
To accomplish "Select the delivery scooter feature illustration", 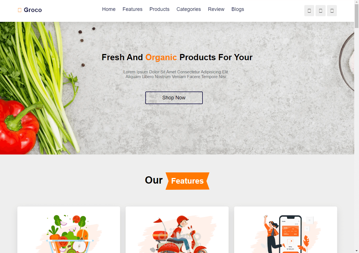I will (x=177, y=234).
